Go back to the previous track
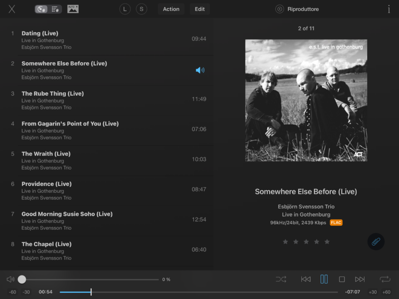The image size is (399, 299). coord(306,280)
